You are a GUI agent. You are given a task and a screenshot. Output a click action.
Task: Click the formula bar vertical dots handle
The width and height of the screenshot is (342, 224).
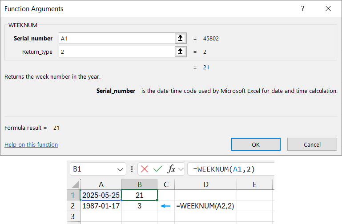[x=132, y=169]
